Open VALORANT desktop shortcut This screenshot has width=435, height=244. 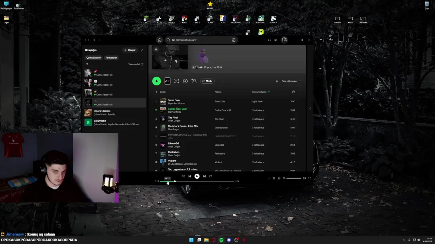(236, 20)
